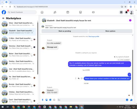Image resolution: width=137 pixels, height=109 pixels.
Task: Attach a photo using the image icon
Action: click(47, 100)
